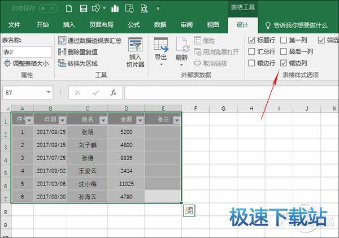Open the filter dropdown on 金额 header
The height and width of the screenshot is (238, 339).
pyautogui.click(x=140, y=120)
